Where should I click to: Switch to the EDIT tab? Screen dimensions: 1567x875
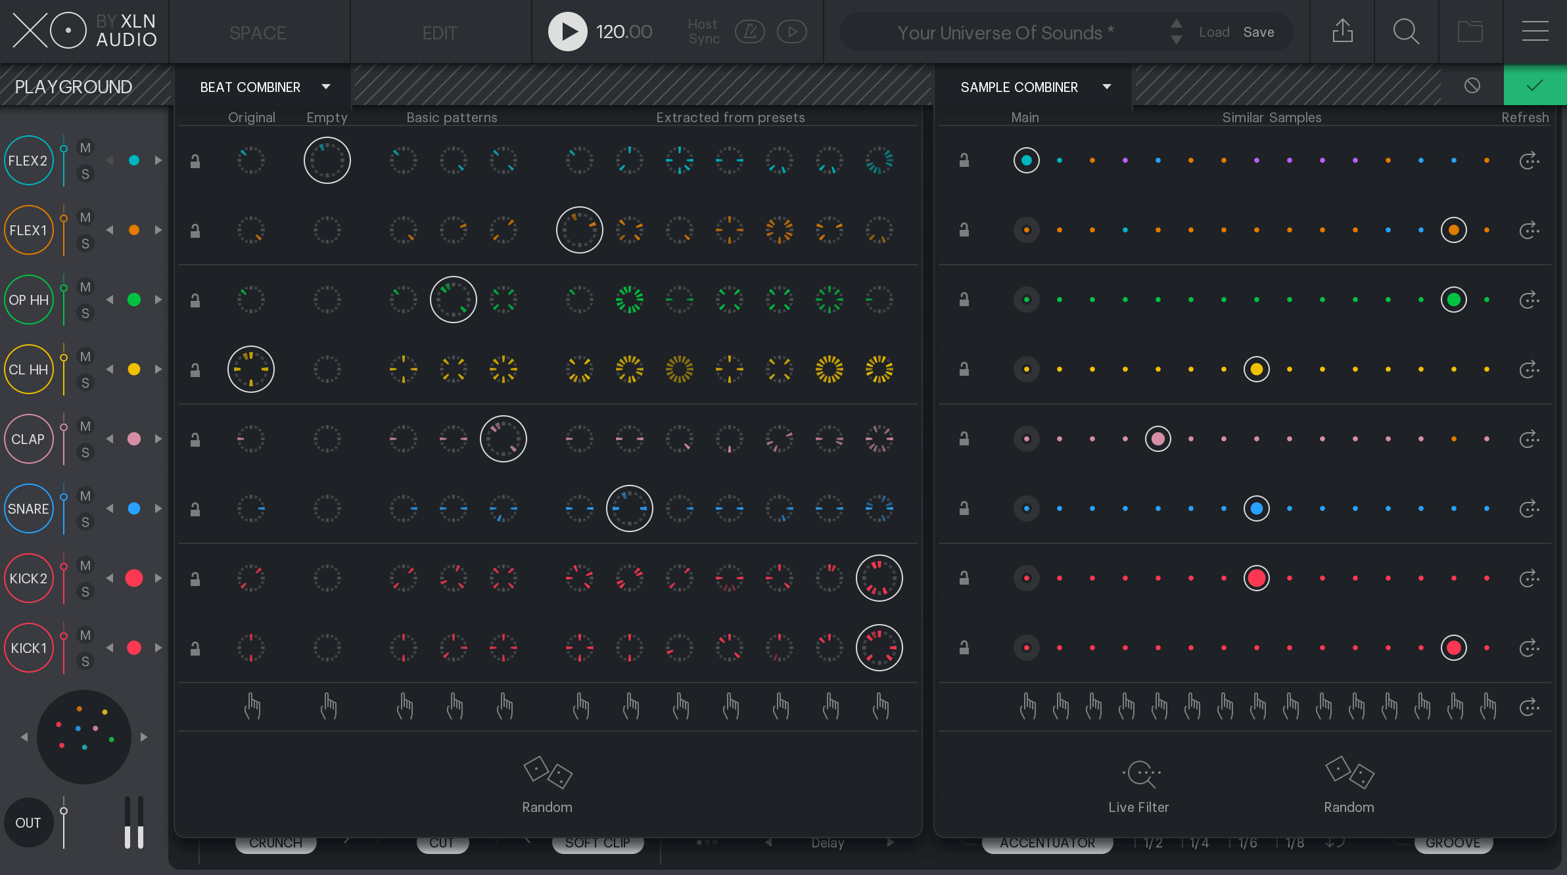pos(439,32)
